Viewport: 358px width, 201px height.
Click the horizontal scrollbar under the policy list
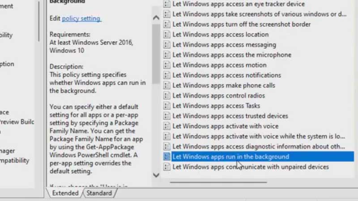pyautogui.click(x=218, y=182)
